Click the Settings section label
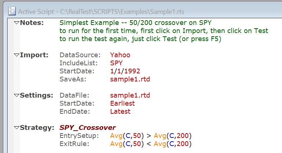This screenshot has width=282, height=153. [37, 95]
